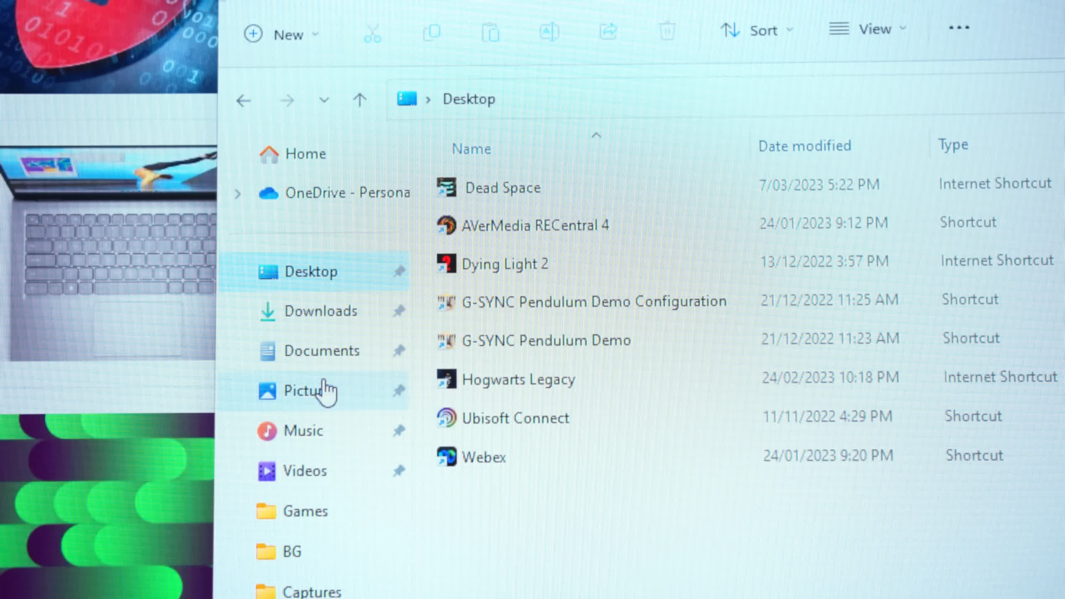Click the date '11/11/2022 4:29 PM'
1065x599 pixels.
pos(827,417)
